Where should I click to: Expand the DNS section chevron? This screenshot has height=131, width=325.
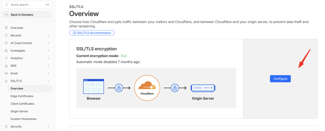48,66
